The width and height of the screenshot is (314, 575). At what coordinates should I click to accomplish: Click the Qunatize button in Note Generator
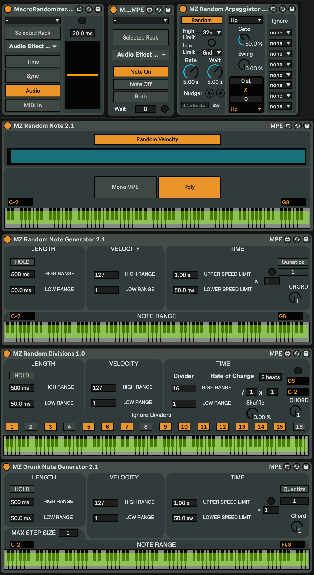click(x=293, y=262)
